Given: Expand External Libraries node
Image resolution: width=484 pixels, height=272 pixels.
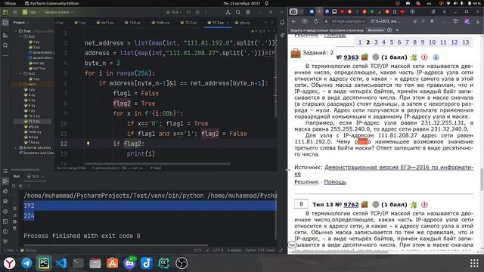Looking at the screenshot, I should pyautogui.click(x=16, y=148).
